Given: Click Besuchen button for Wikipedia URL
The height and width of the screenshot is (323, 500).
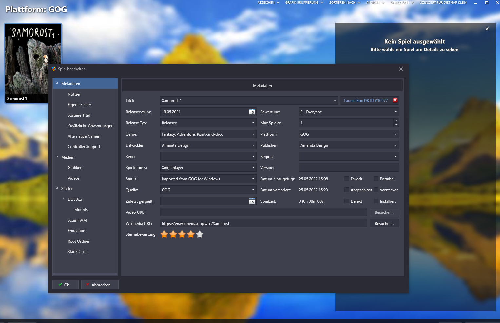Looking at the screenshot, I should pos(384,224).
